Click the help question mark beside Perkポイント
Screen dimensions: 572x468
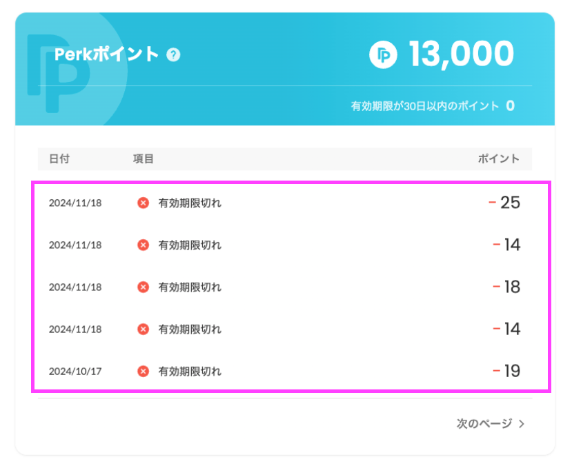point(174,54)
